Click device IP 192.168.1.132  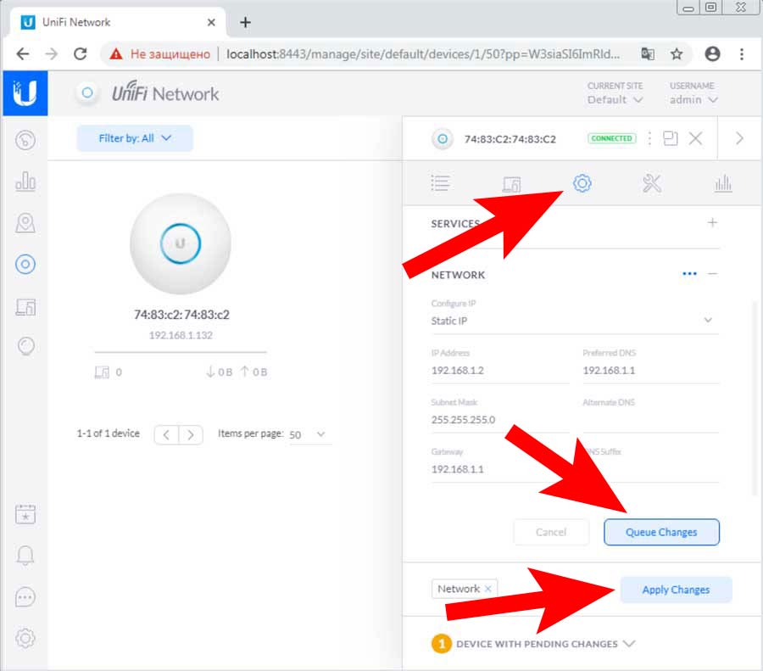point(181,335)
